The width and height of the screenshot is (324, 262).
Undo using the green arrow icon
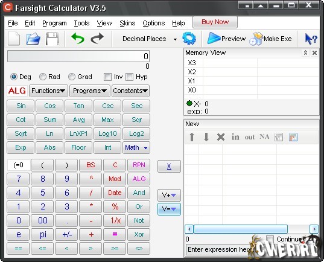point(78,39)
